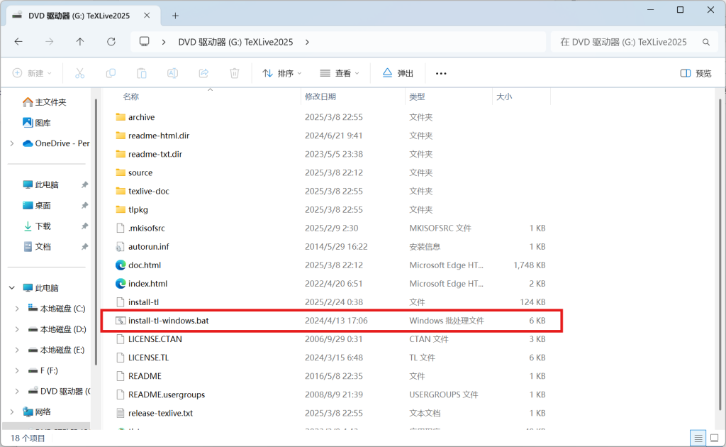Expand the OneDrive tree node

pyautogui.click(x=12, y=143)
